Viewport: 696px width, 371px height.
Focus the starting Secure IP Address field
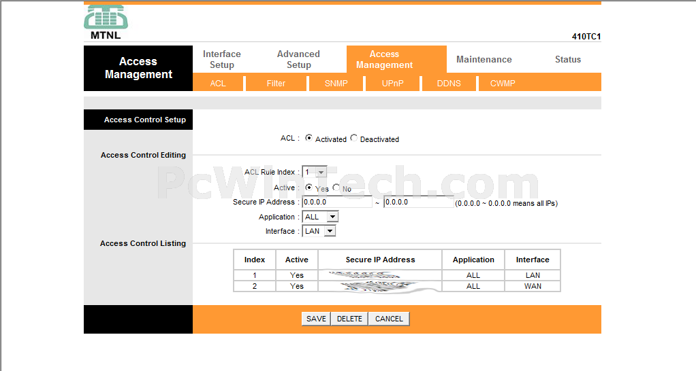click(x=337, y=202)
